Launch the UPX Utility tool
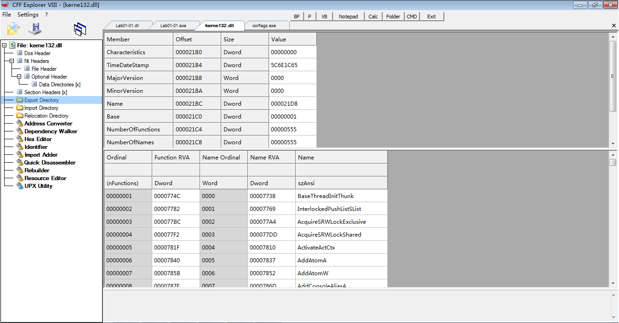 38,186
